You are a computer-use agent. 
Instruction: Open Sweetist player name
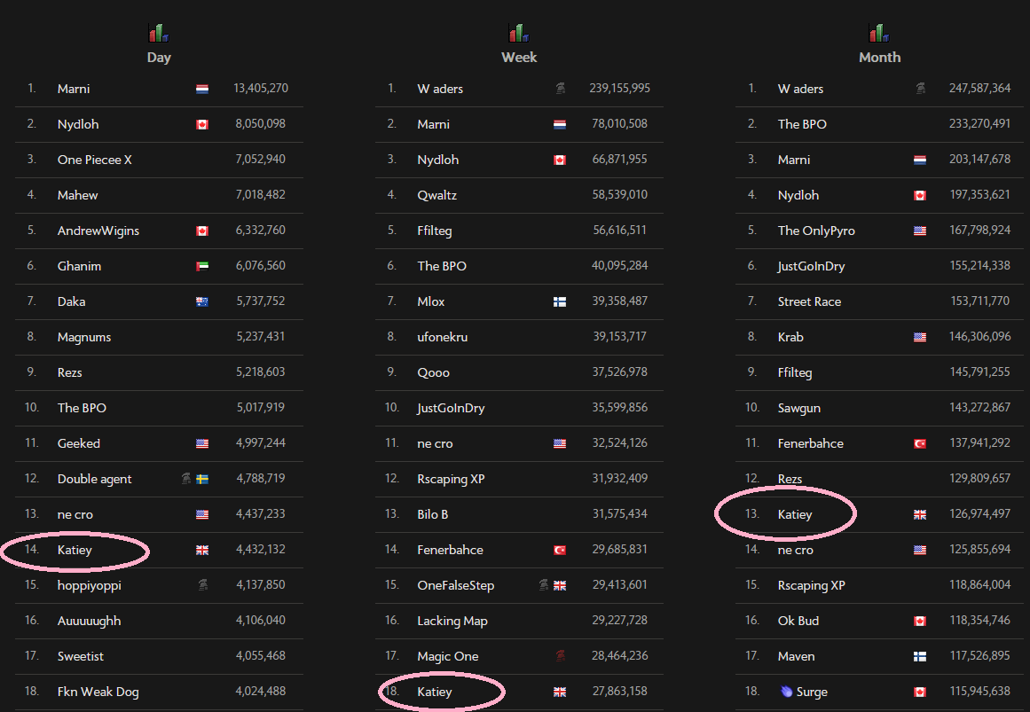[x=80, y=656]
